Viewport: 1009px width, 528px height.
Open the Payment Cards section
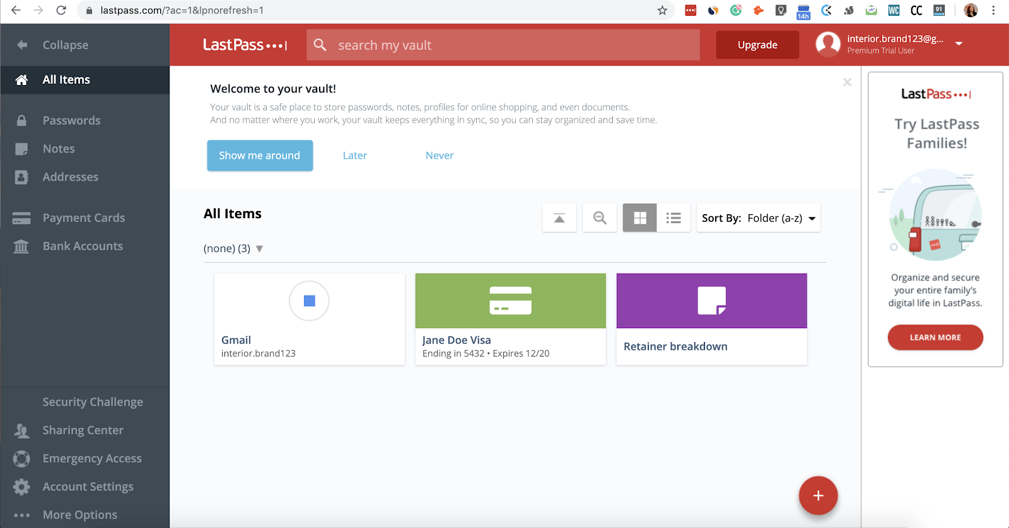(85, 218)
